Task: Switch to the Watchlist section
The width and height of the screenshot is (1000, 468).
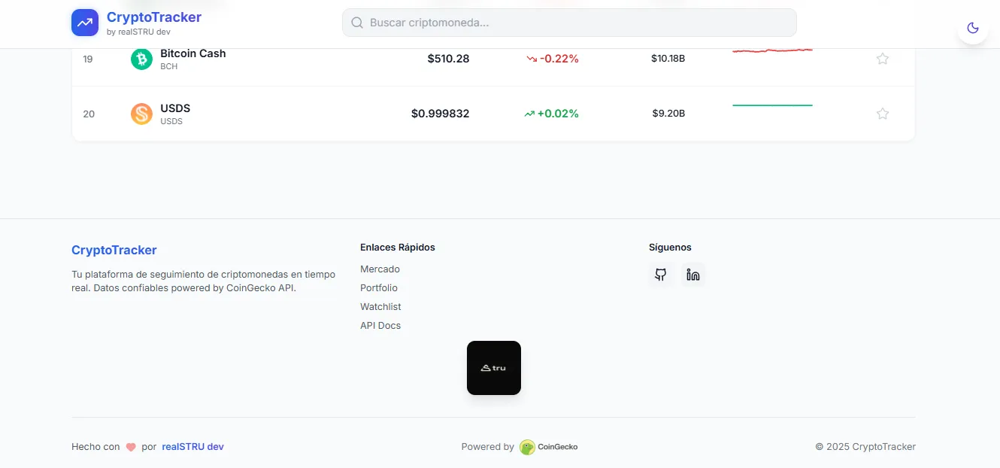Action: tap(380, 306)
